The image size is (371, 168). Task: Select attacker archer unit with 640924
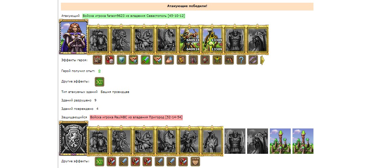pyautogui.click(x=190, y=40)
